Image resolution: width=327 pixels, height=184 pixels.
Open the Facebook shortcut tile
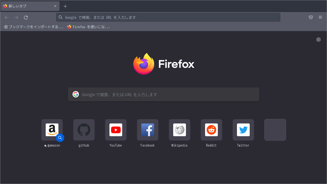pyautogui.click(x=148, y=130)
